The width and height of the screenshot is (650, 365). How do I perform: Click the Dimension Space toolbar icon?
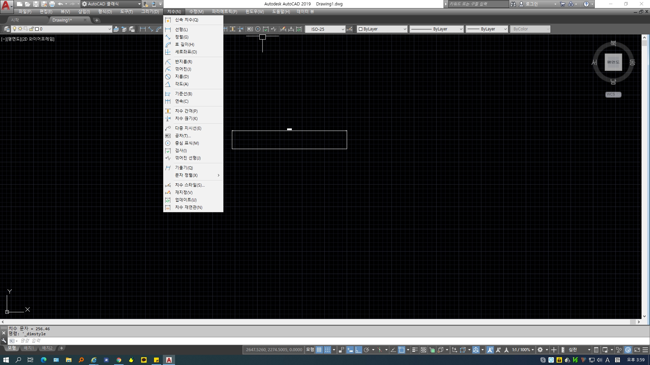pyautogui.click(x=233, y=29)
